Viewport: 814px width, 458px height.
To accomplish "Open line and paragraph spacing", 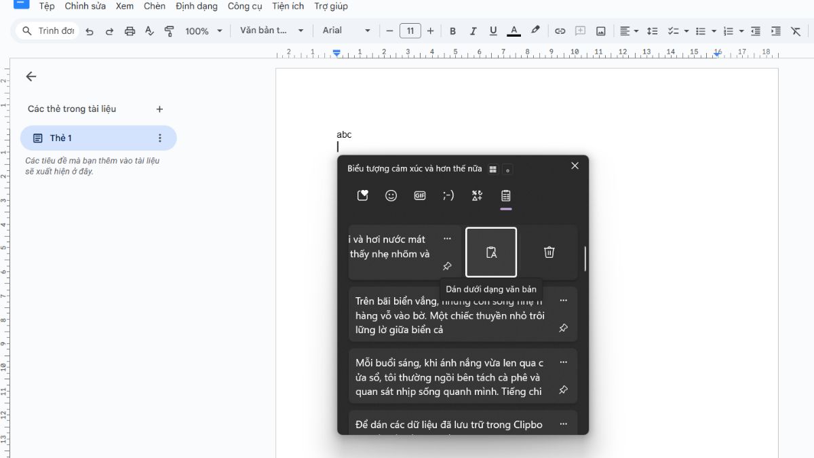I will 652,31.
